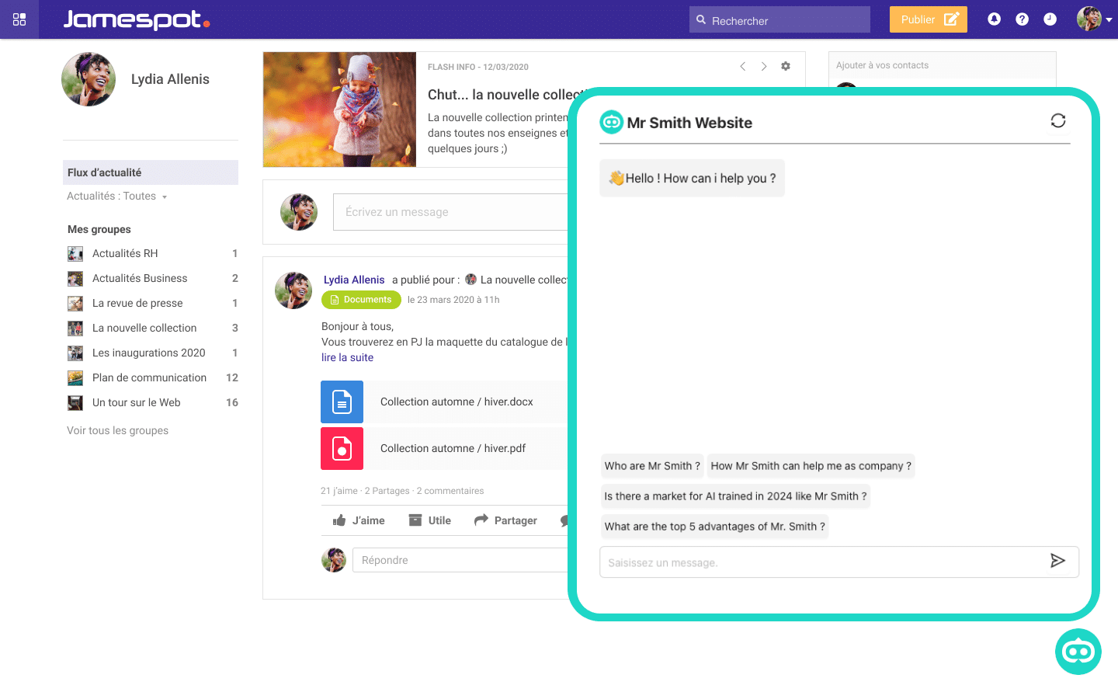This screenshot has width=1118, height=699.
Task: Click the Lydia Allenis name in sidebar
Action: click(x=170, y=79)
